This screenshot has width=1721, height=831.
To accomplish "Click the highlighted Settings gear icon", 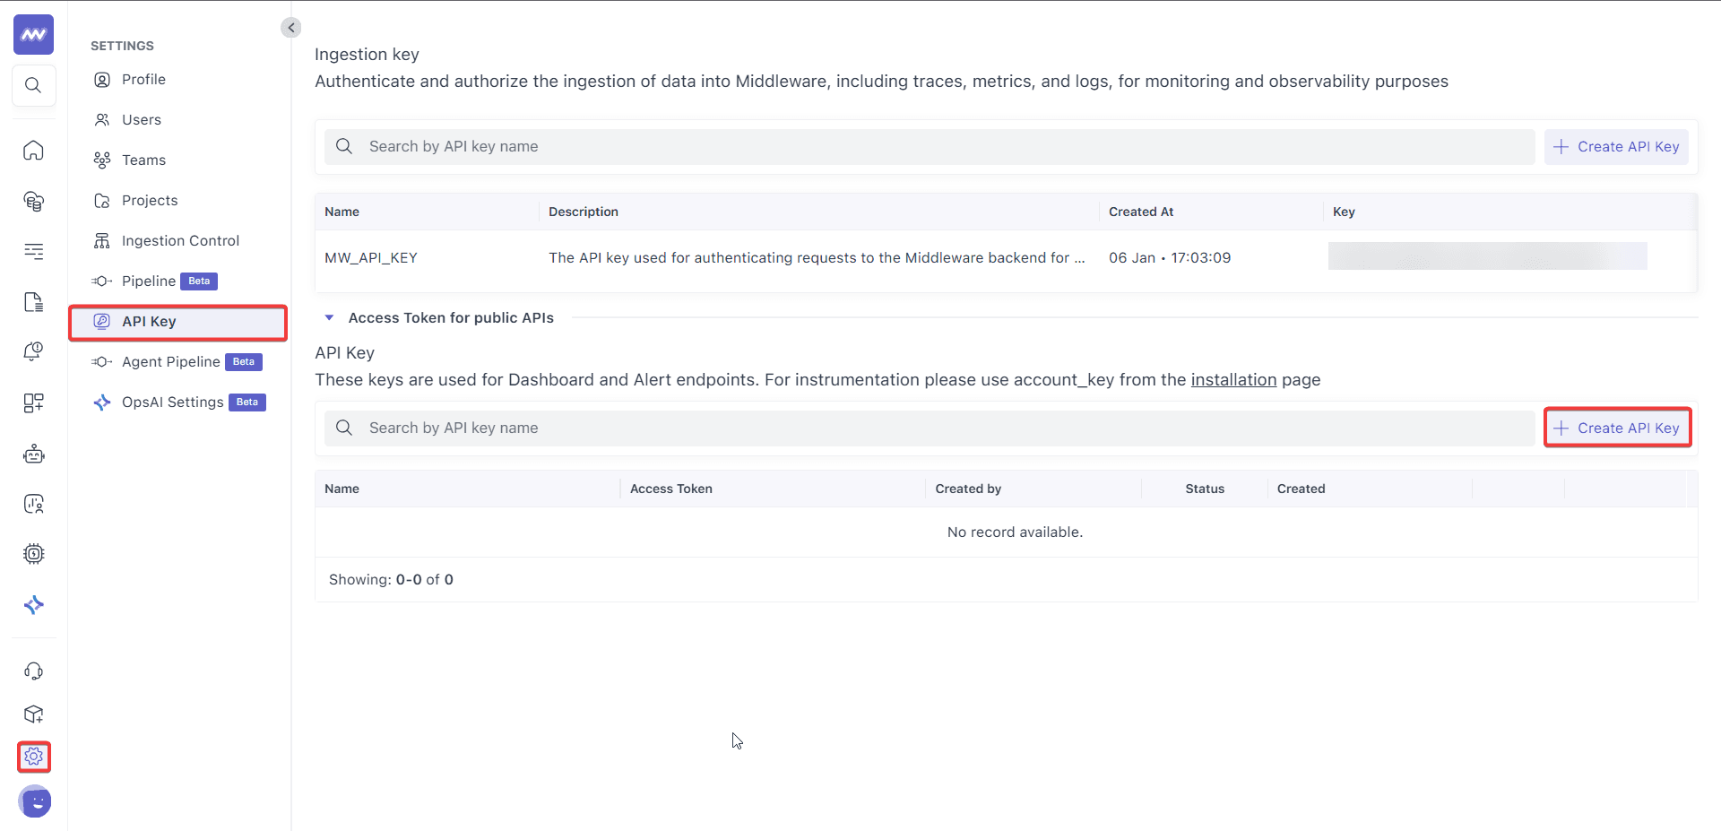I will tap(33, 757).
